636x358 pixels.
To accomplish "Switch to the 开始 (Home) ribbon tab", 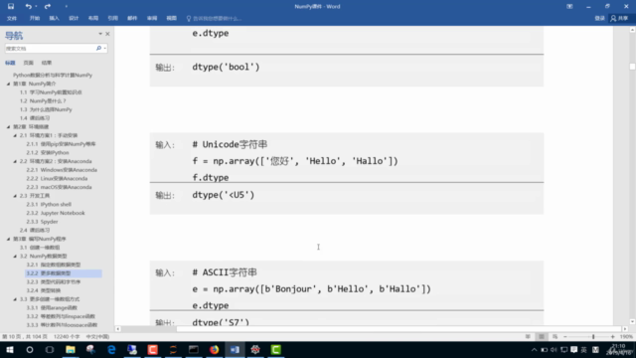I will click(x=35, y=18).
